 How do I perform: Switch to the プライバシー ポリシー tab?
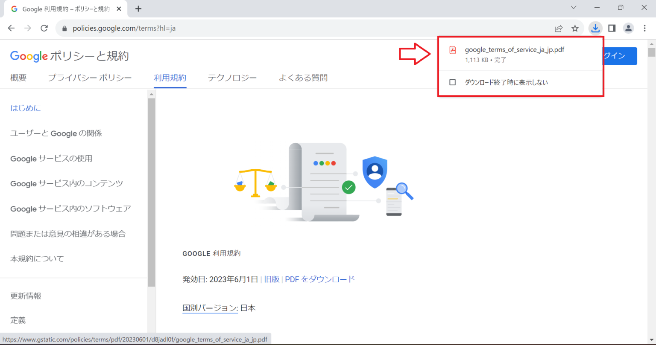click(x=90, y=78)
